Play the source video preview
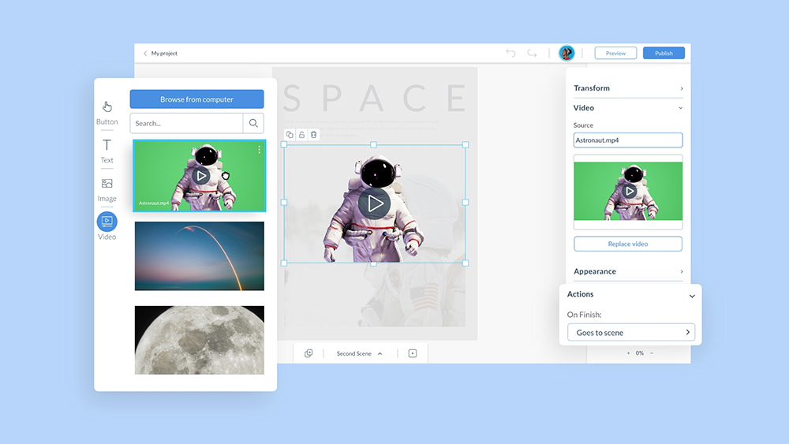789x444 pixels. point(629,191)
